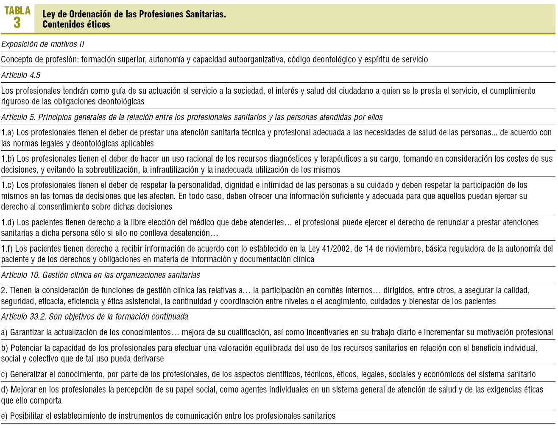Click row 1.a) about atención sanitaria técnica
Viewport: 558px width, 429px height.
click(x=276, y=138)
